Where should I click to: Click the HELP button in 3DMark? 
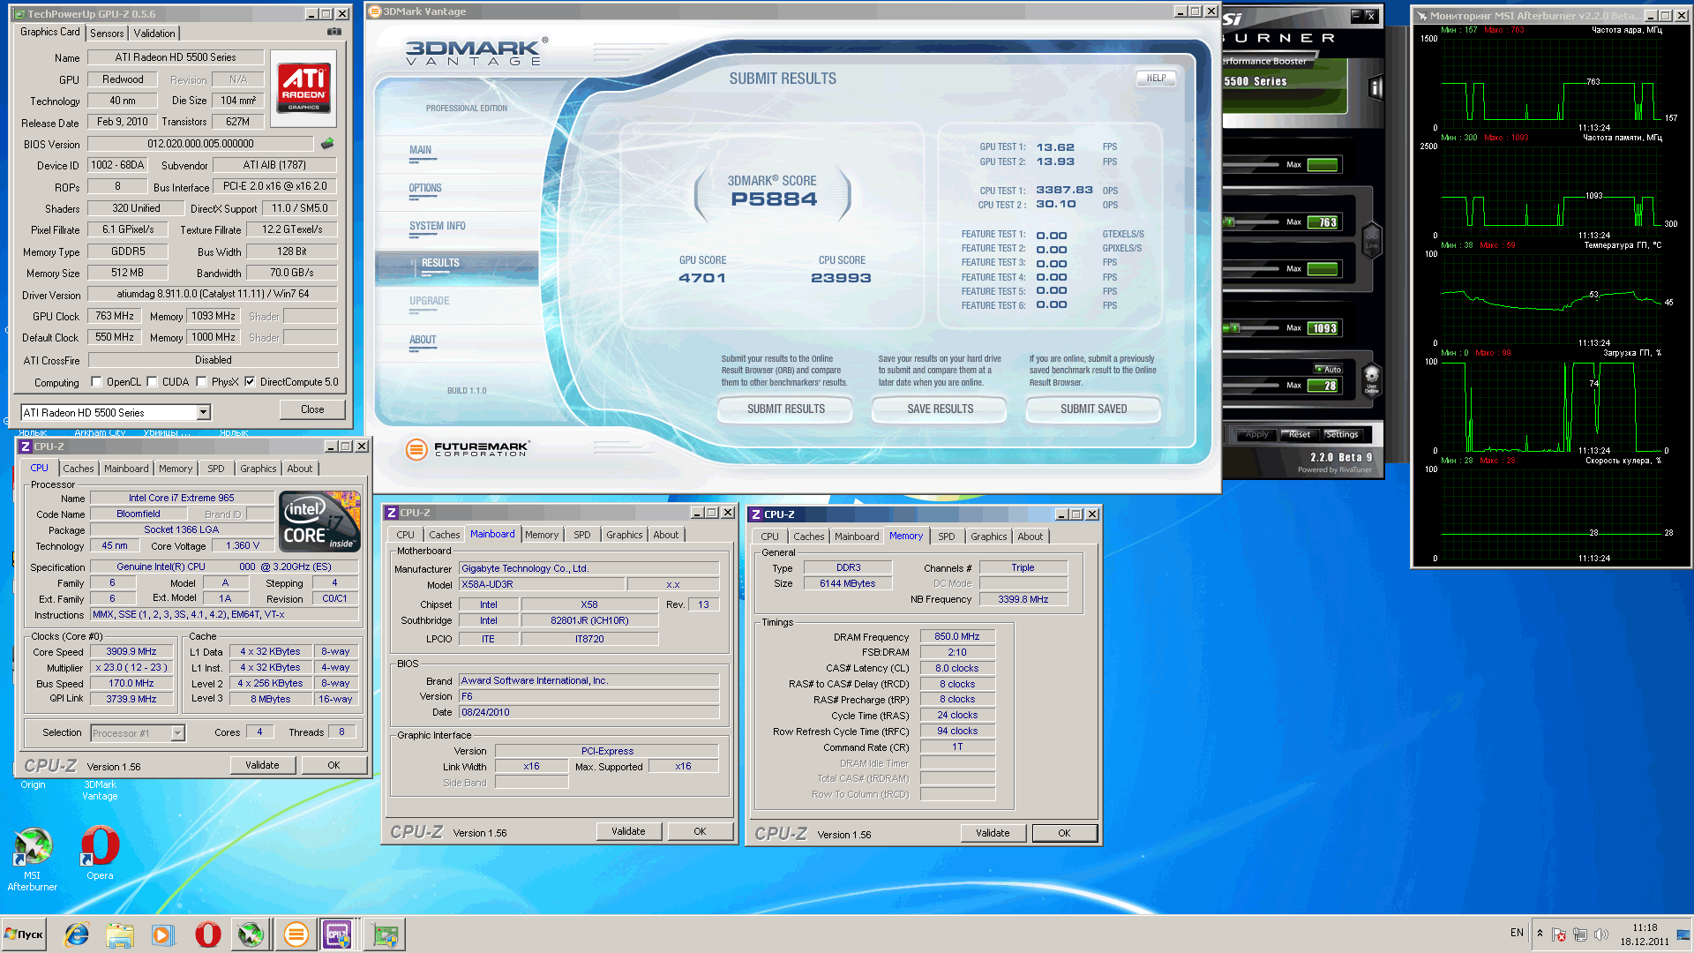pyautogui.click(x=1156, y=78)
